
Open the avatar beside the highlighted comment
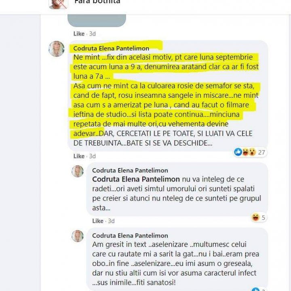click(57, 48)
